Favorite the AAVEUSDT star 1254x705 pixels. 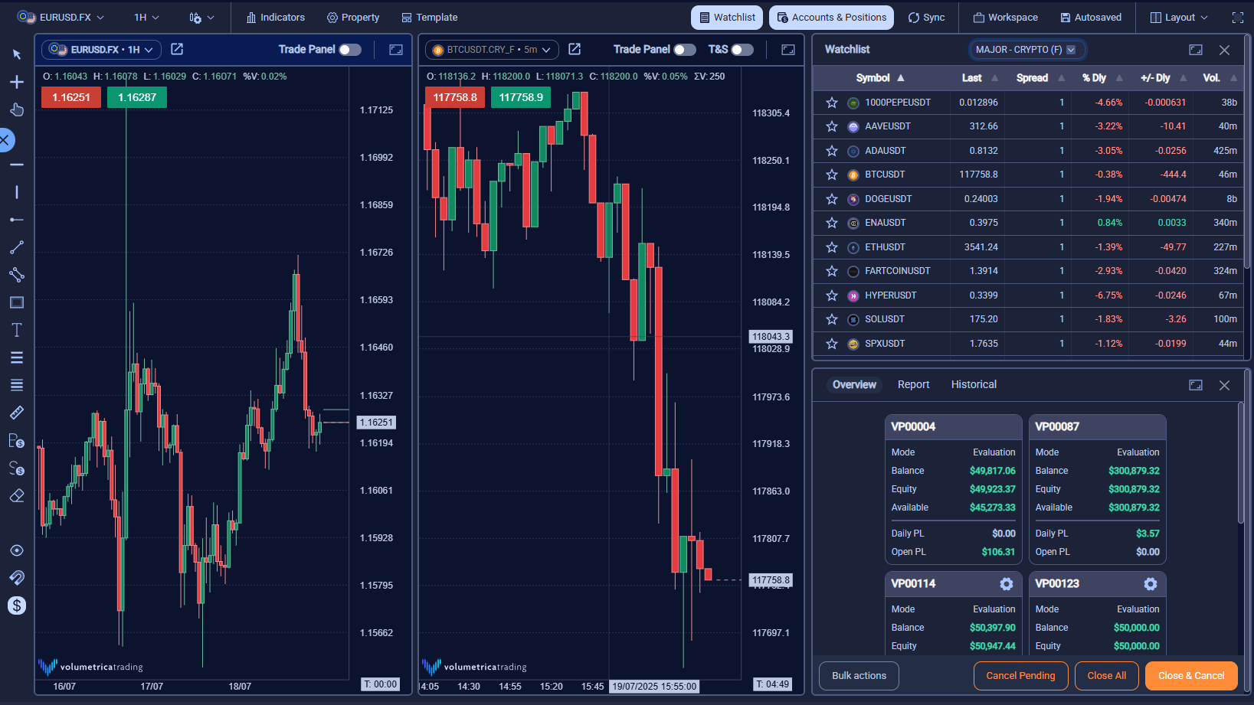(x=832, y=126)
